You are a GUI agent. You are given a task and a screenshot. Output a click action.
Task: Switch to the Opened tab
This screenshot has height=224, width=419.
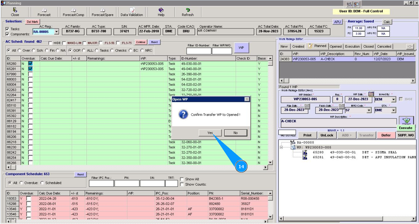335,46
